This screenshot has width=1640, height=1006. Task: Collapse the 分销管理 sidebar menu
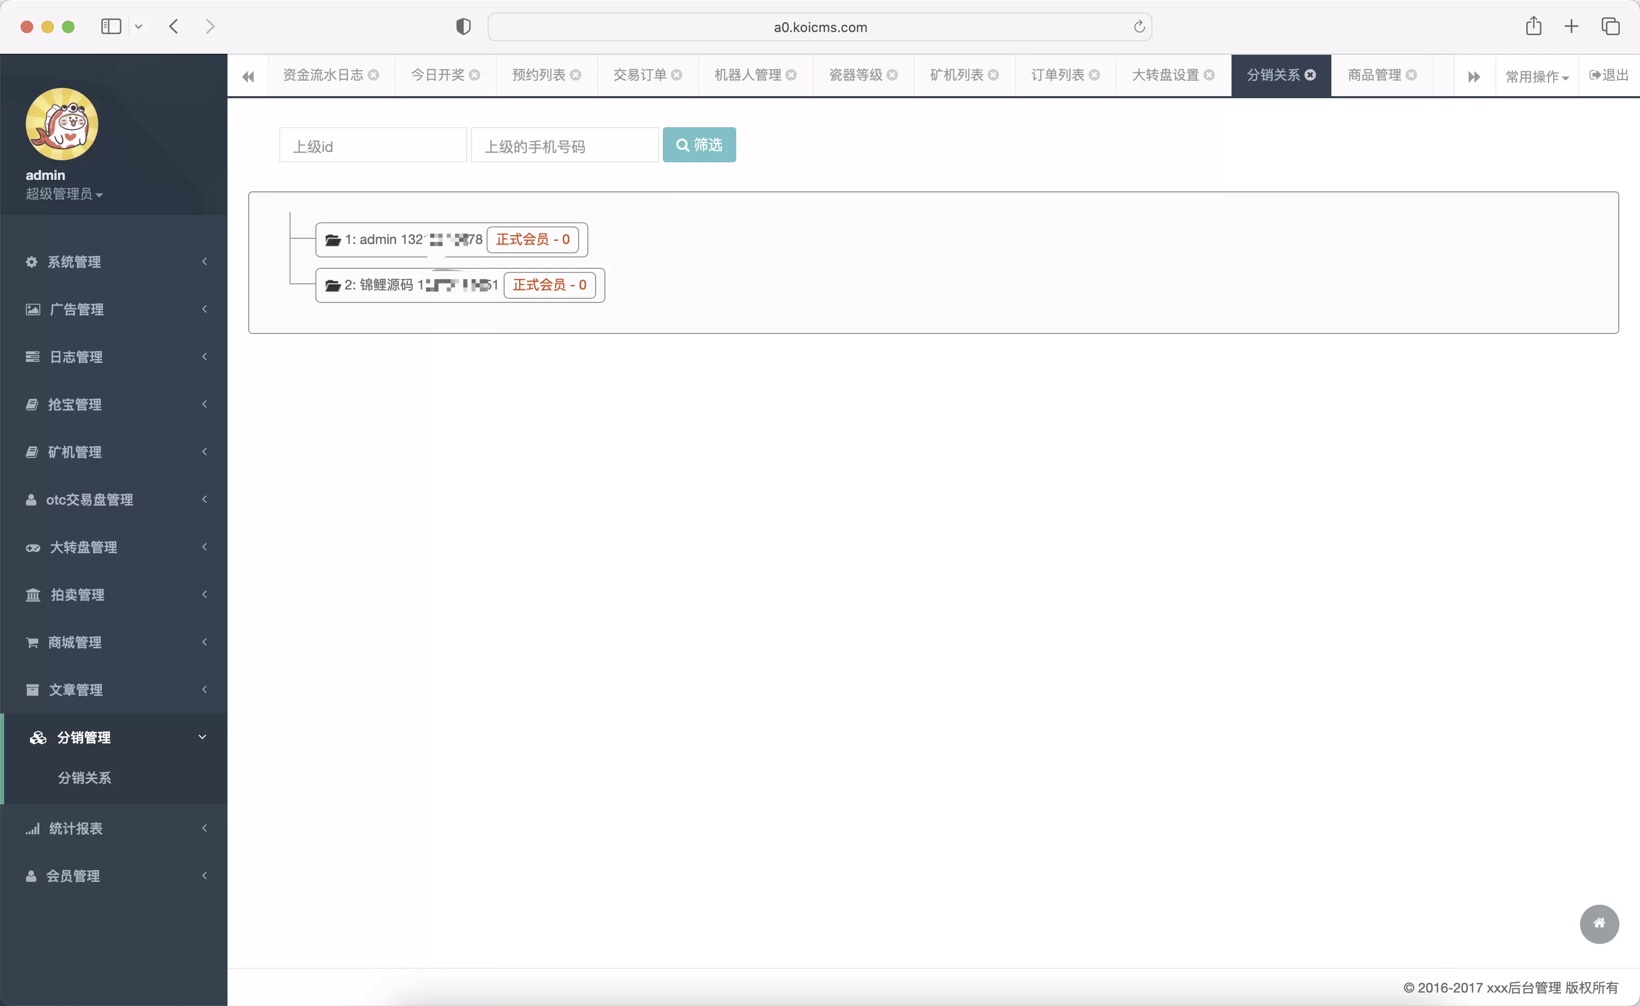pos(114,737)
